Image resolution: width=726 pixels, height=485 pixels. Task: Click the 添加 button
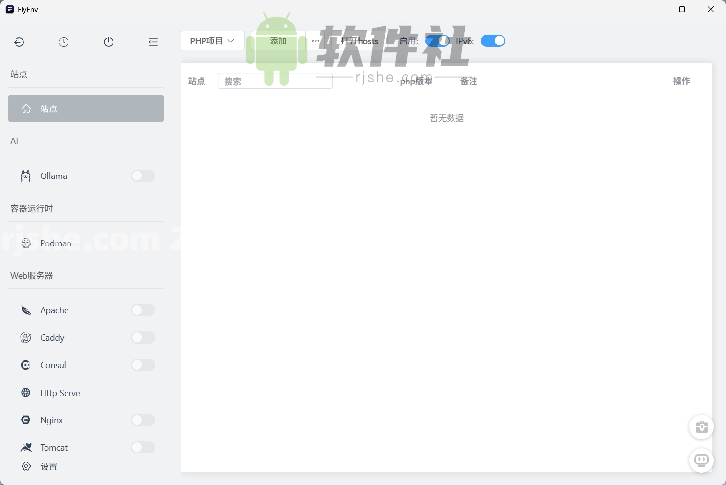pyautogui.click(x=277, y=41)
